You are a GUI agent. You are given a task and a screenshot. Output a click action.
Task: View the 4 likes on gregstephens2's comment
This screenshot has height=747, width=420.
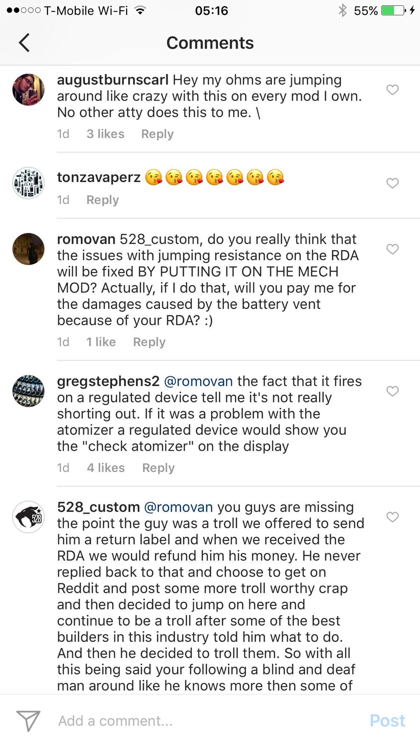pyautogui.click(x=106, y=468)
